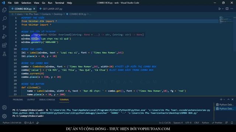Click line number 15 in the gutter
This screenshot has height=132, width=236.
click(x=15, y=66)
